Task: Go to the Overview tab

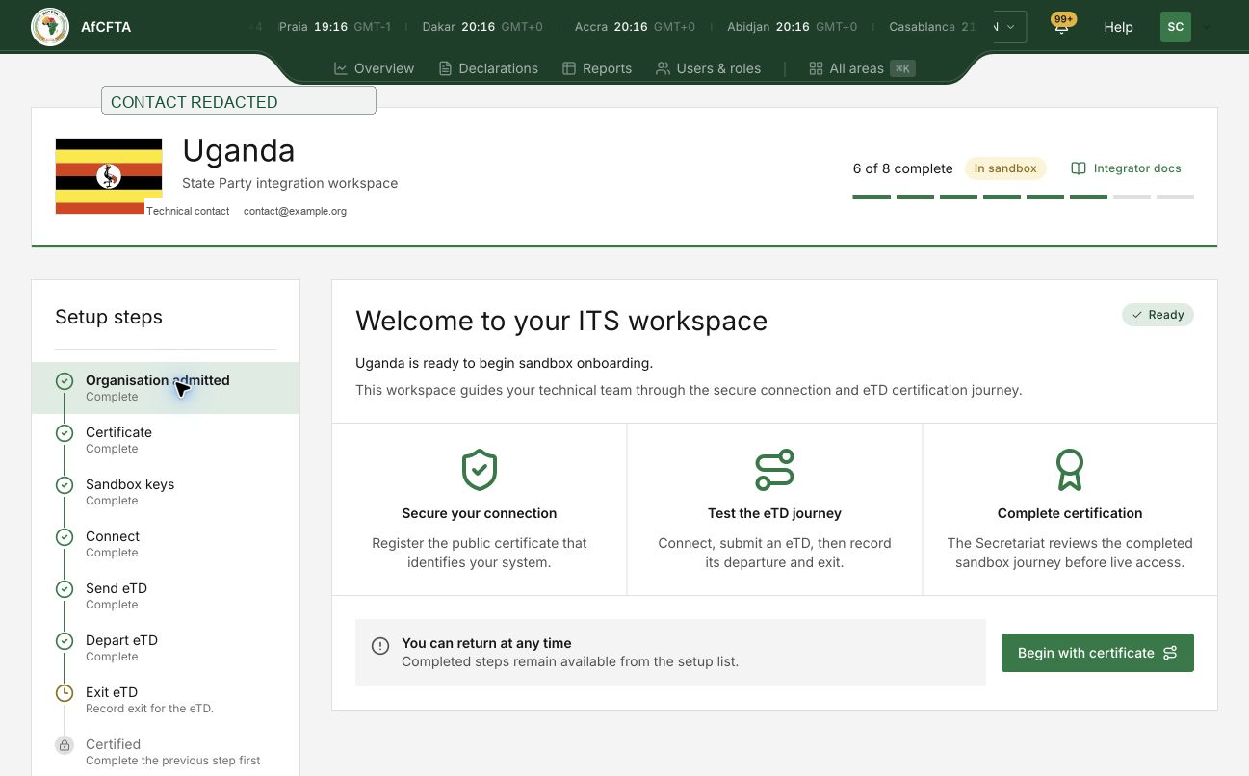Action: 374,68
